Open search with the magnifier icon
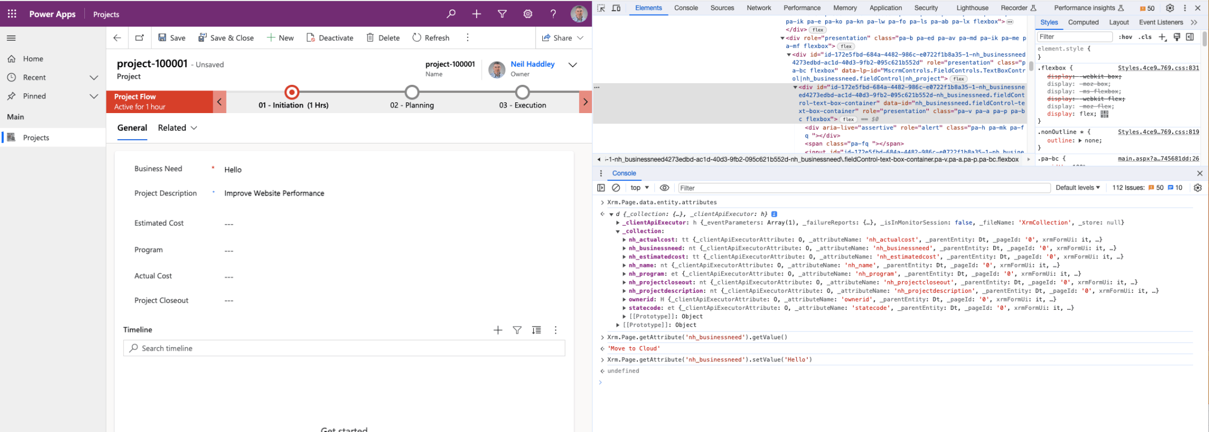Image resolution: width=1209 pixels, height=432 pixels. (451, 14)
